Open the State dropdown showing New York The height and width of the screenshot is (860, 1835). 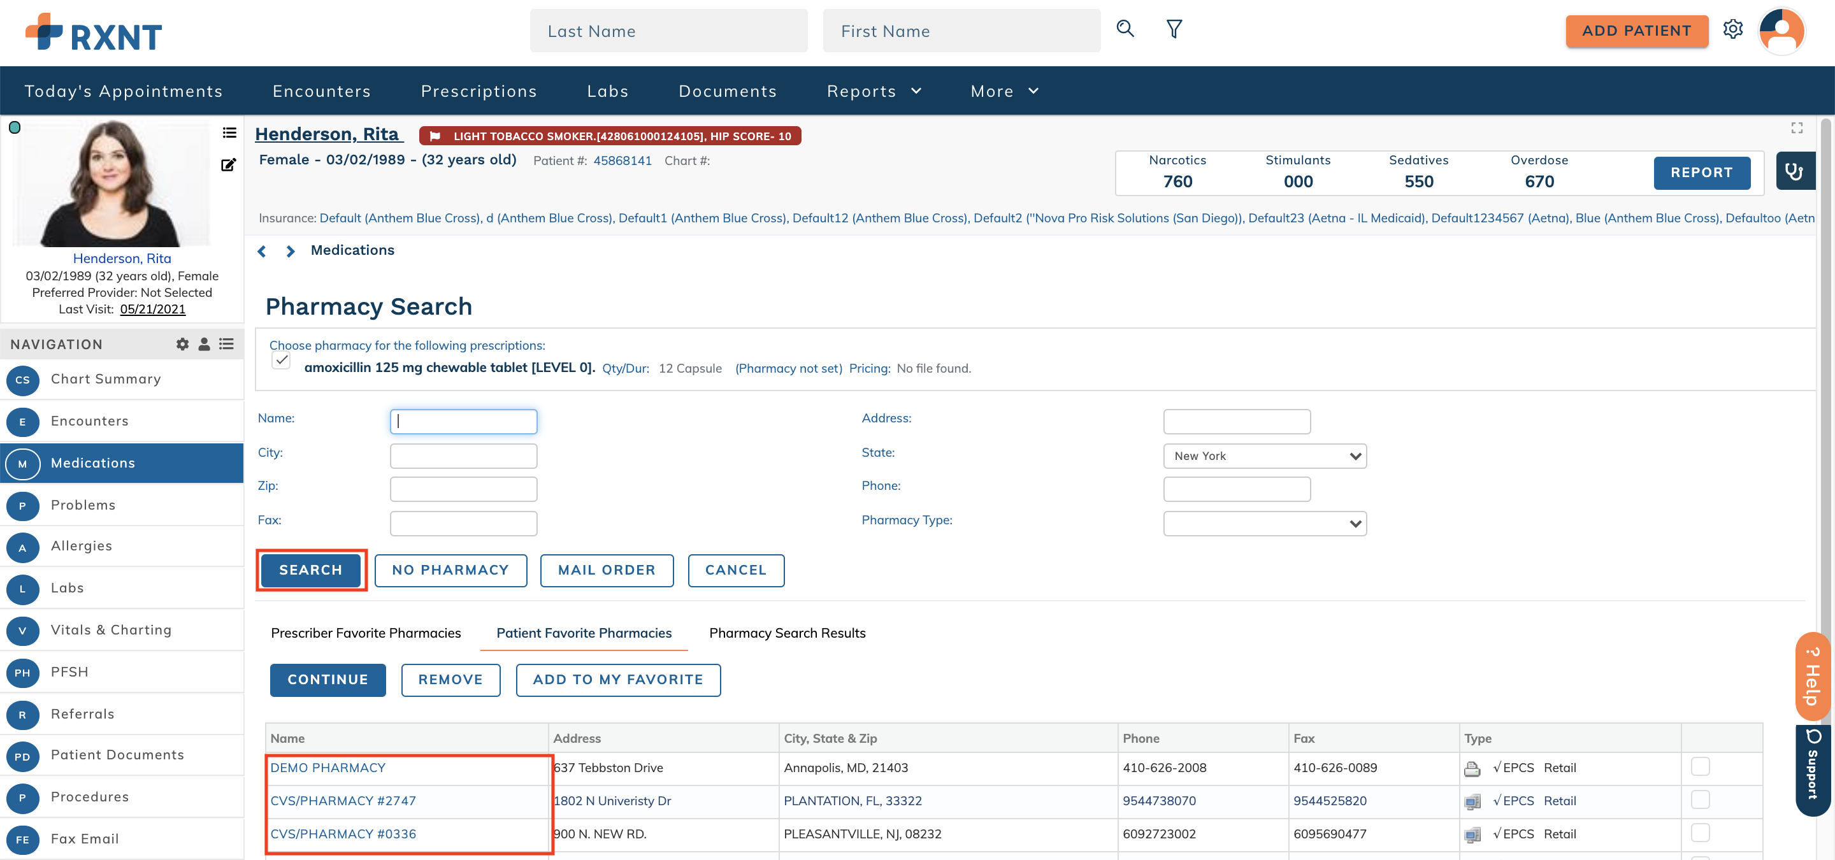click(1264, 455)
